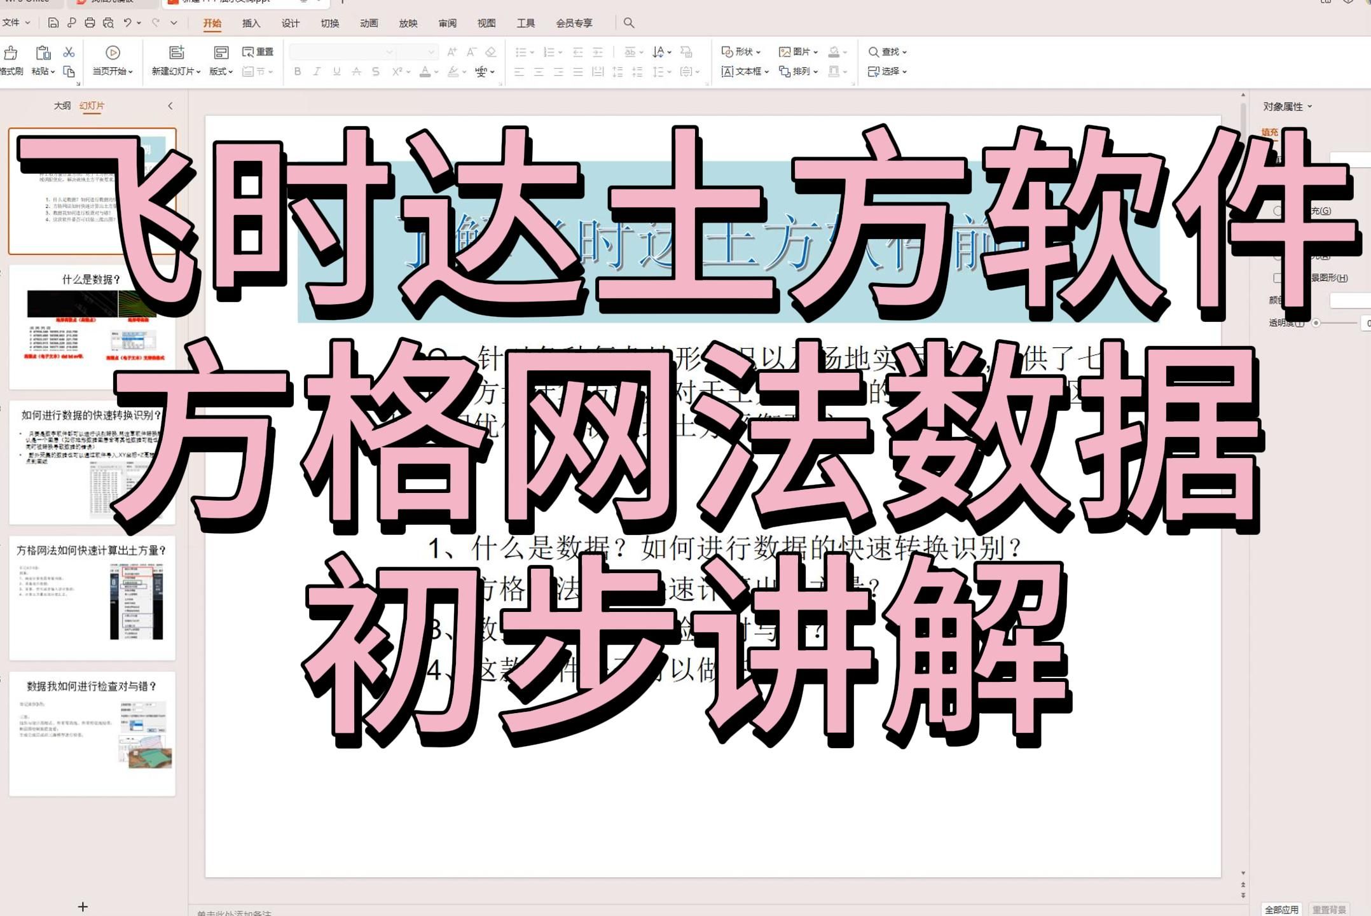Click the Clear Formatting eraser icon
The image size is (1371, 916).
490,52
